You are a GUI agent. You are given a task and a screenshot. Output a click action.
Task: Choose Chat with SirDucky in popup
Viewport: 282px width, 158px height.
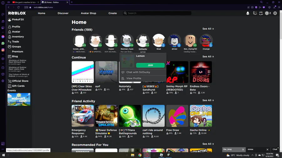click(x=143, y=72)
